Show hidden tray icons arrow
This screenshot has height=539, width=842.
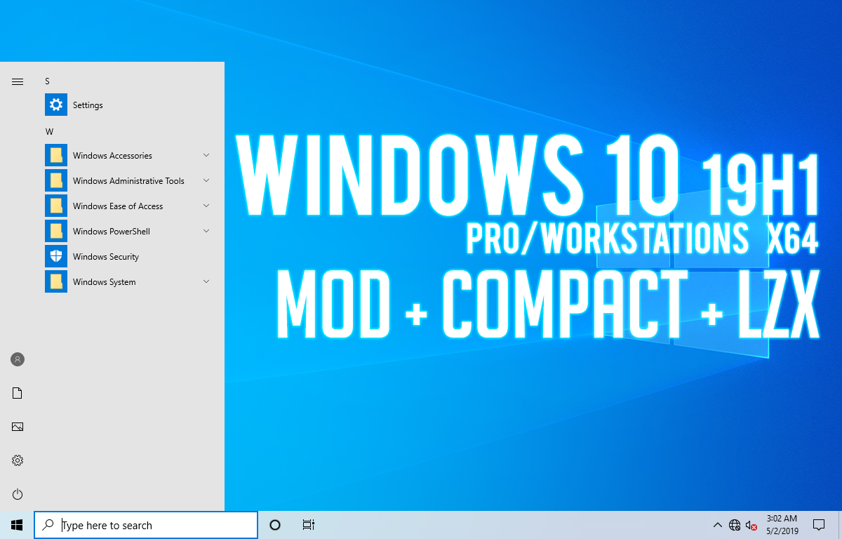(717, 525)
